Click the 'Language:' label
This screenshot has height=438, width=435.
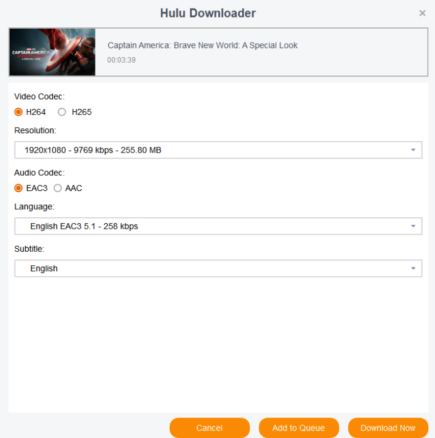pos(34,207)
